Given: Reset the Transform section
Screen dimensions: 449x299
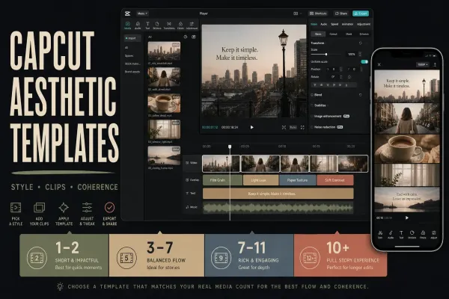Looking at the screenshot, I should 360,43.
